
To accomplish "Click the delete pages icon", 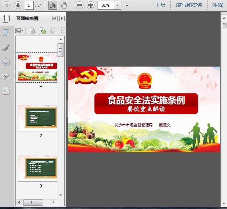I will [x=32, y=31].
